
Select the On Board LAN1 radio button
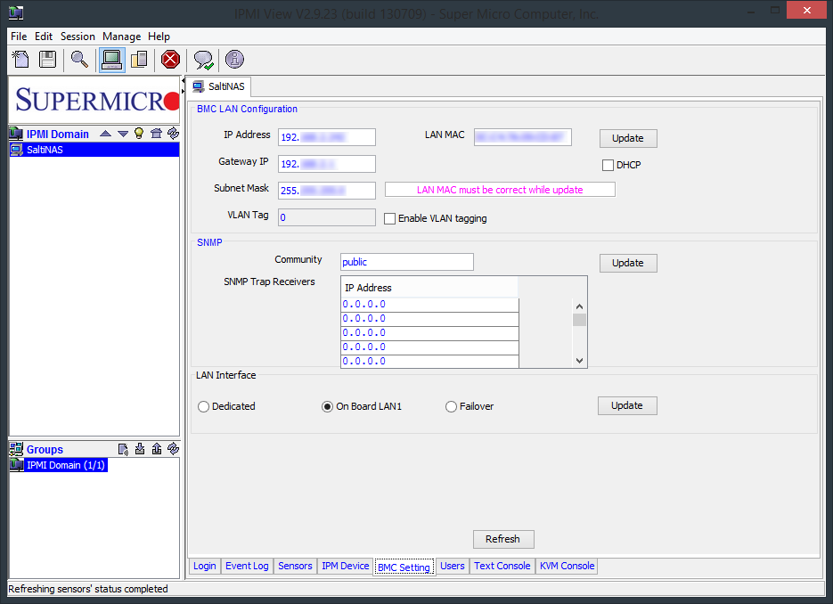tap(327, 407)
